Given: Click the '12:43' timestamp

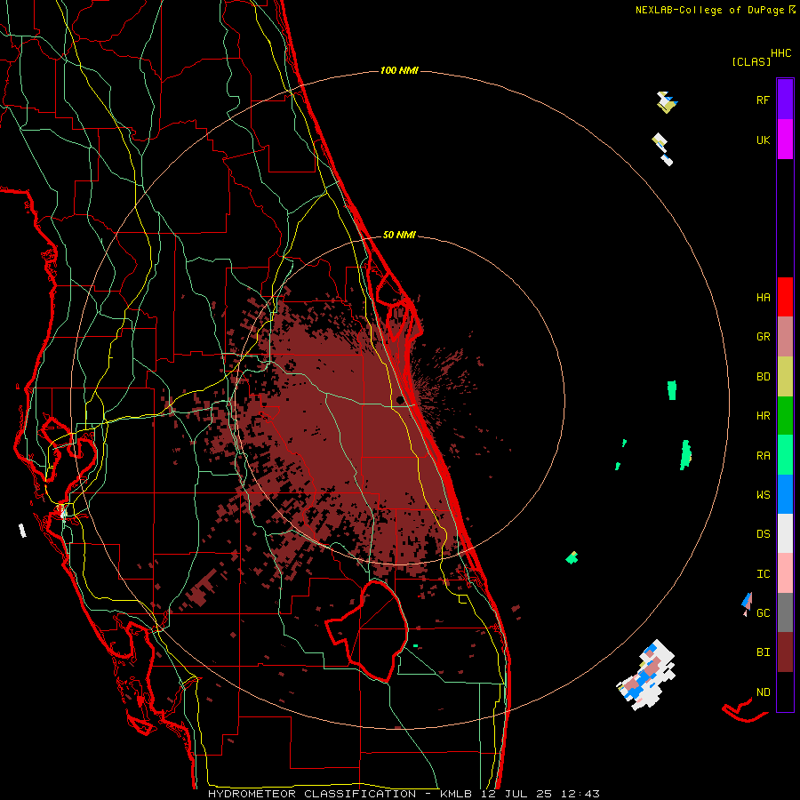Looking at the screenshot, I should coord(580,794).
